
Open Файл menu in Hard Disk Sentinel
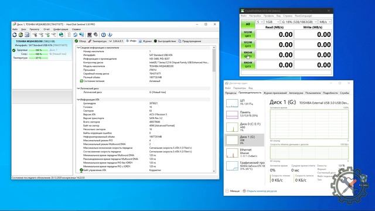15,29
